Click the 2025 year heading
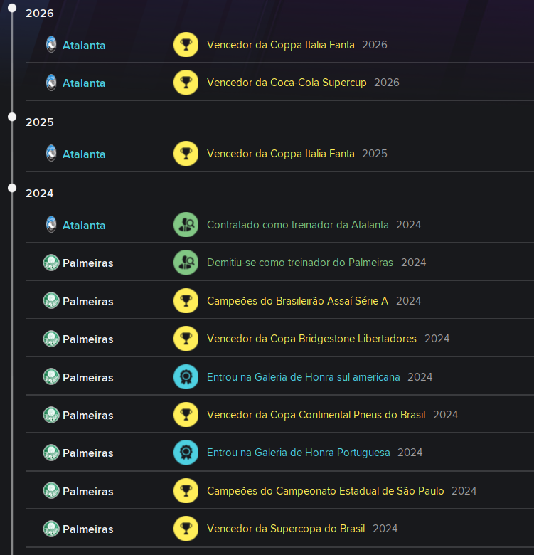This screenshot has height=555, width=534. [x=40, y=122]
